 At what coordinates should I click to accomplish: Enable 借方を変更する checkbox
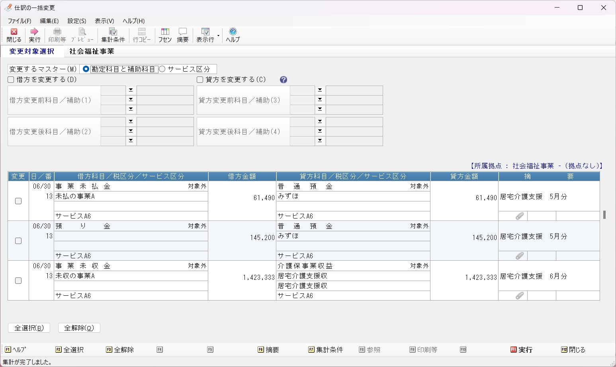(x=11, y=80)
